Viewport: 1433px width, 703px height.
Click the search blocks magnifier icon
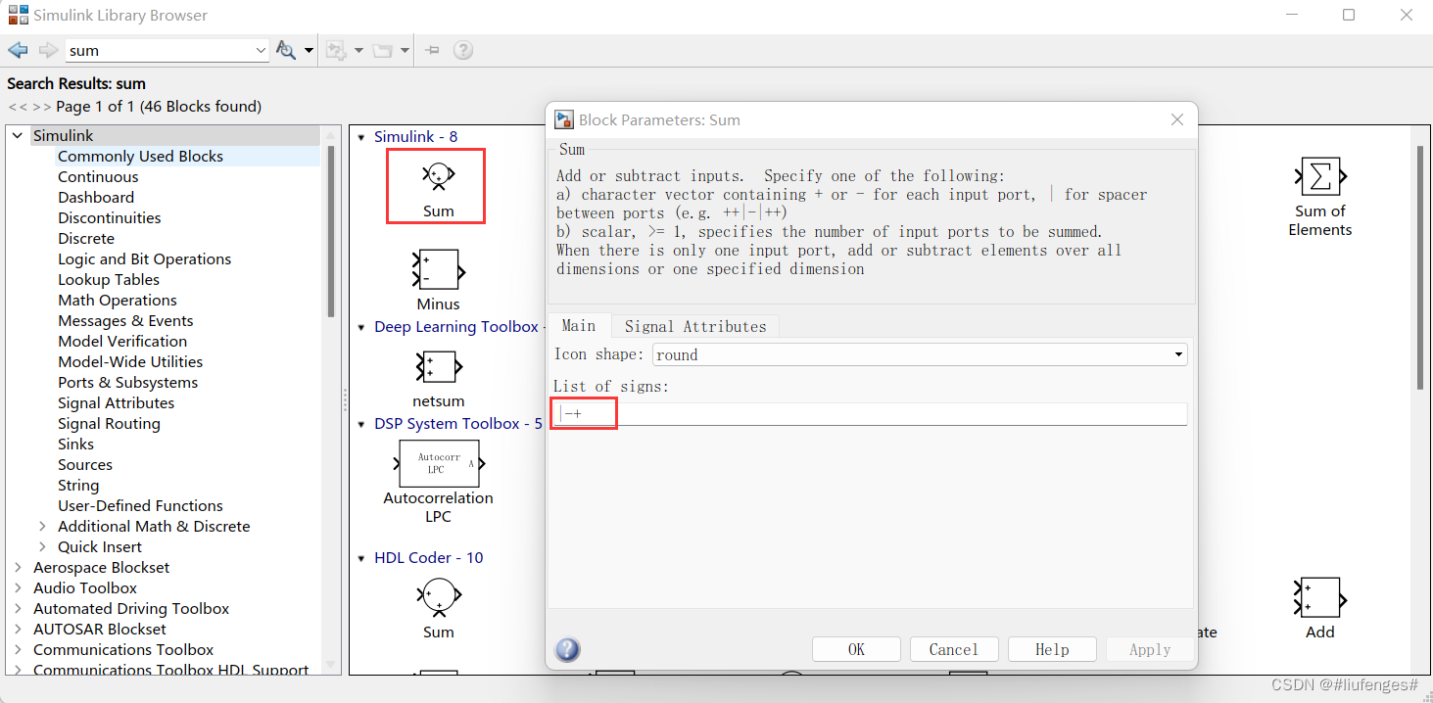point(286,50)
